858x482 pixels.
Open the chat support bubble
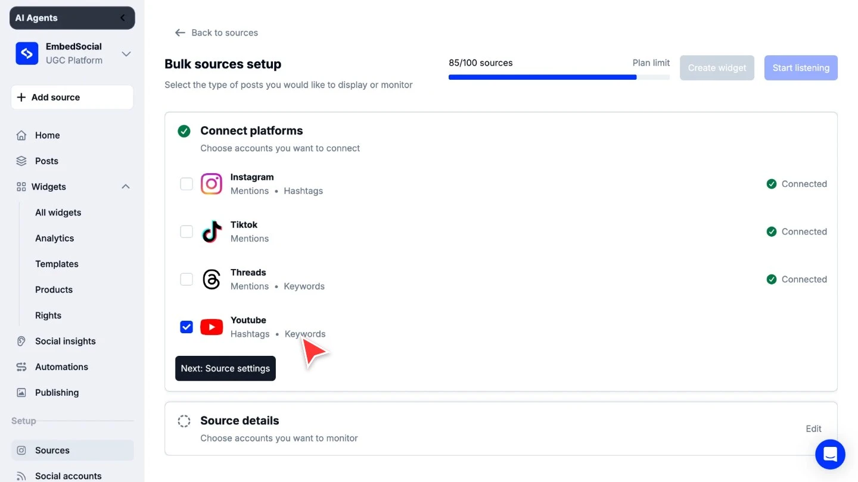click(x=830, y=454)
